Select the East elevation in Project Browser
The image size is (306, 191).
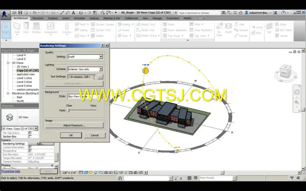pyautogui.click(x=20, y=97)
